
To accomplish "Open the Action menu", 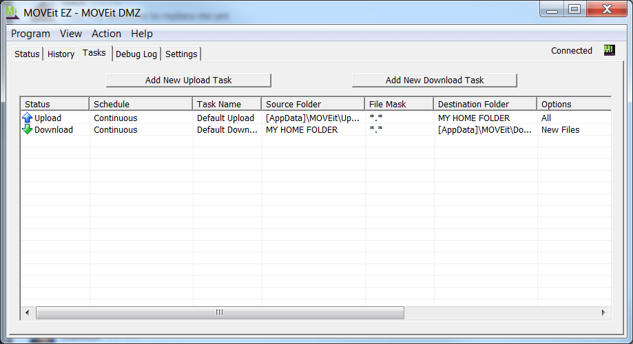I will point(106,34).
